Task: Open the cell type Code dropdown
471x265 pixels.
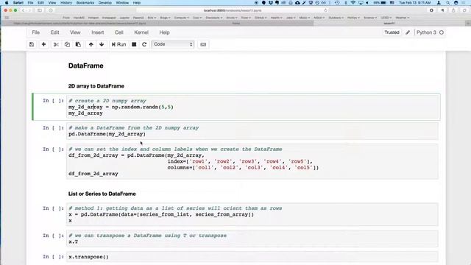Action: point(173,44)
